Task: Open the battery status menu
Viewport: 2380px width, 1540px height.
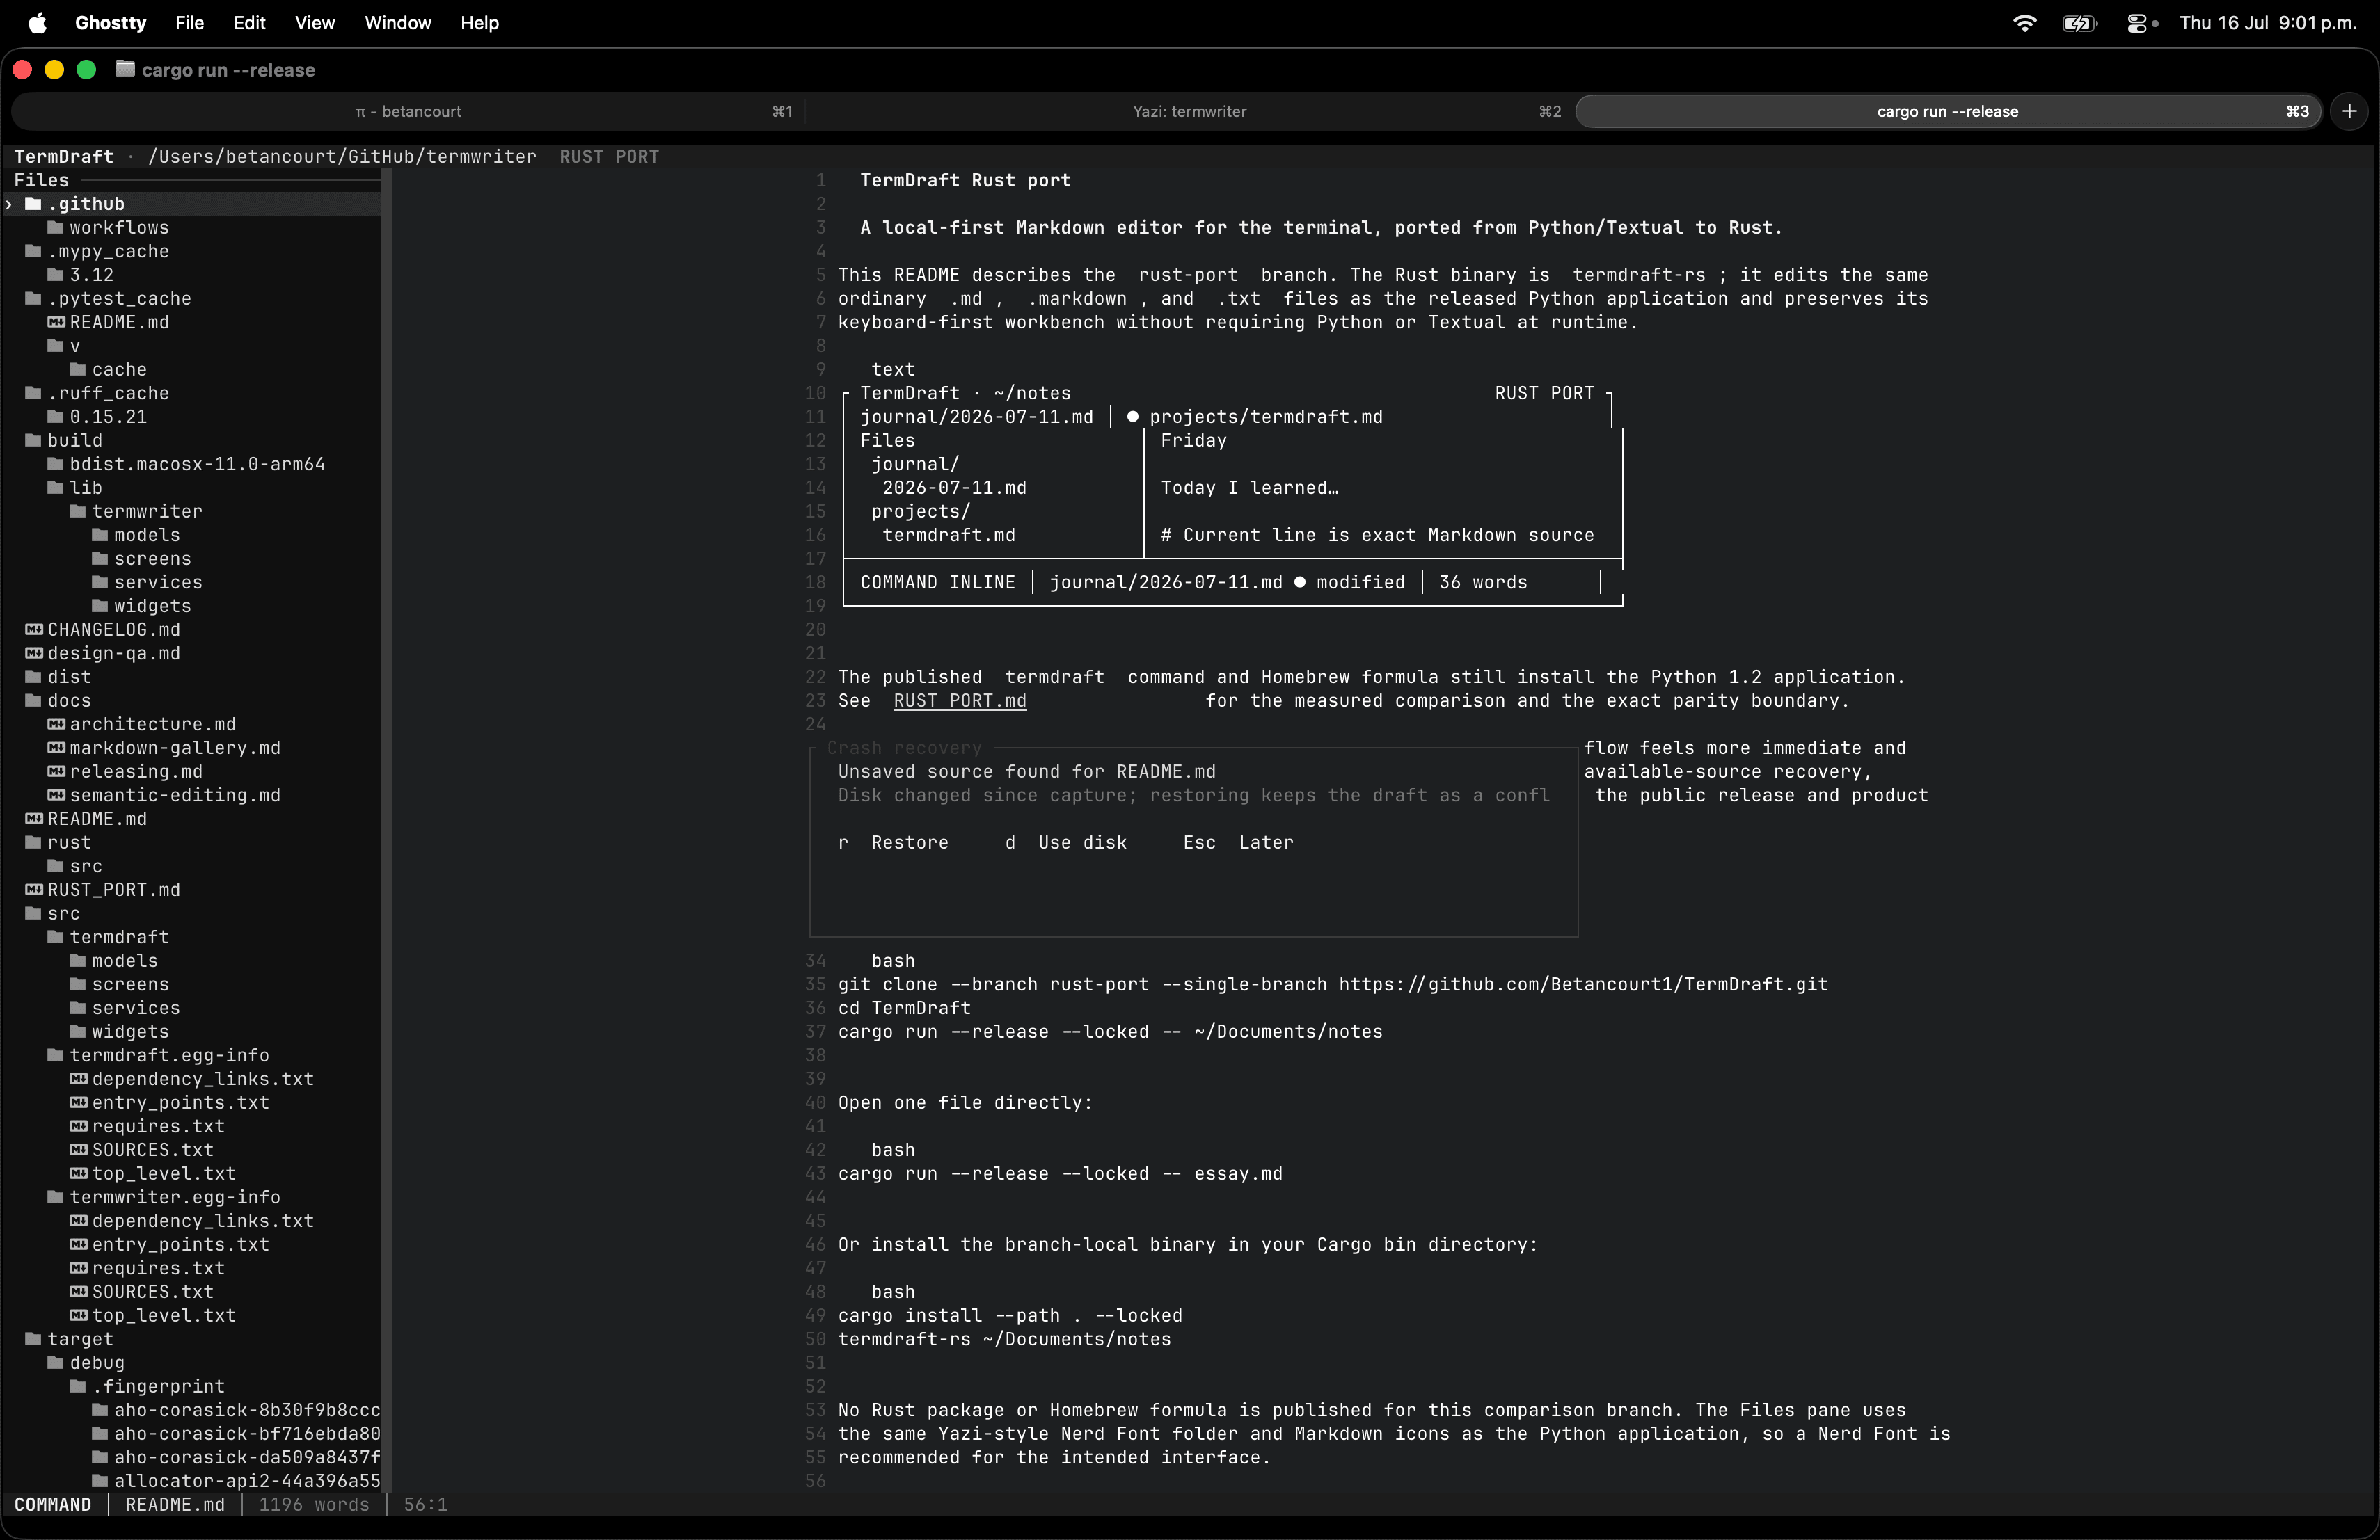Action: coord(2079,23)
